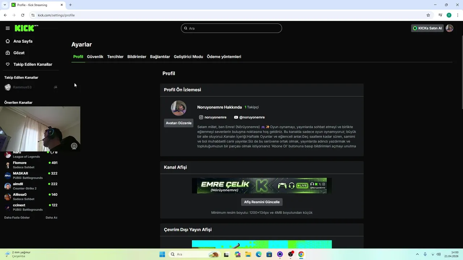The width and height of the screenshot is (463, 260).
Task: Click the Chrome taskbar icon
Action: (x=301, y=254)
